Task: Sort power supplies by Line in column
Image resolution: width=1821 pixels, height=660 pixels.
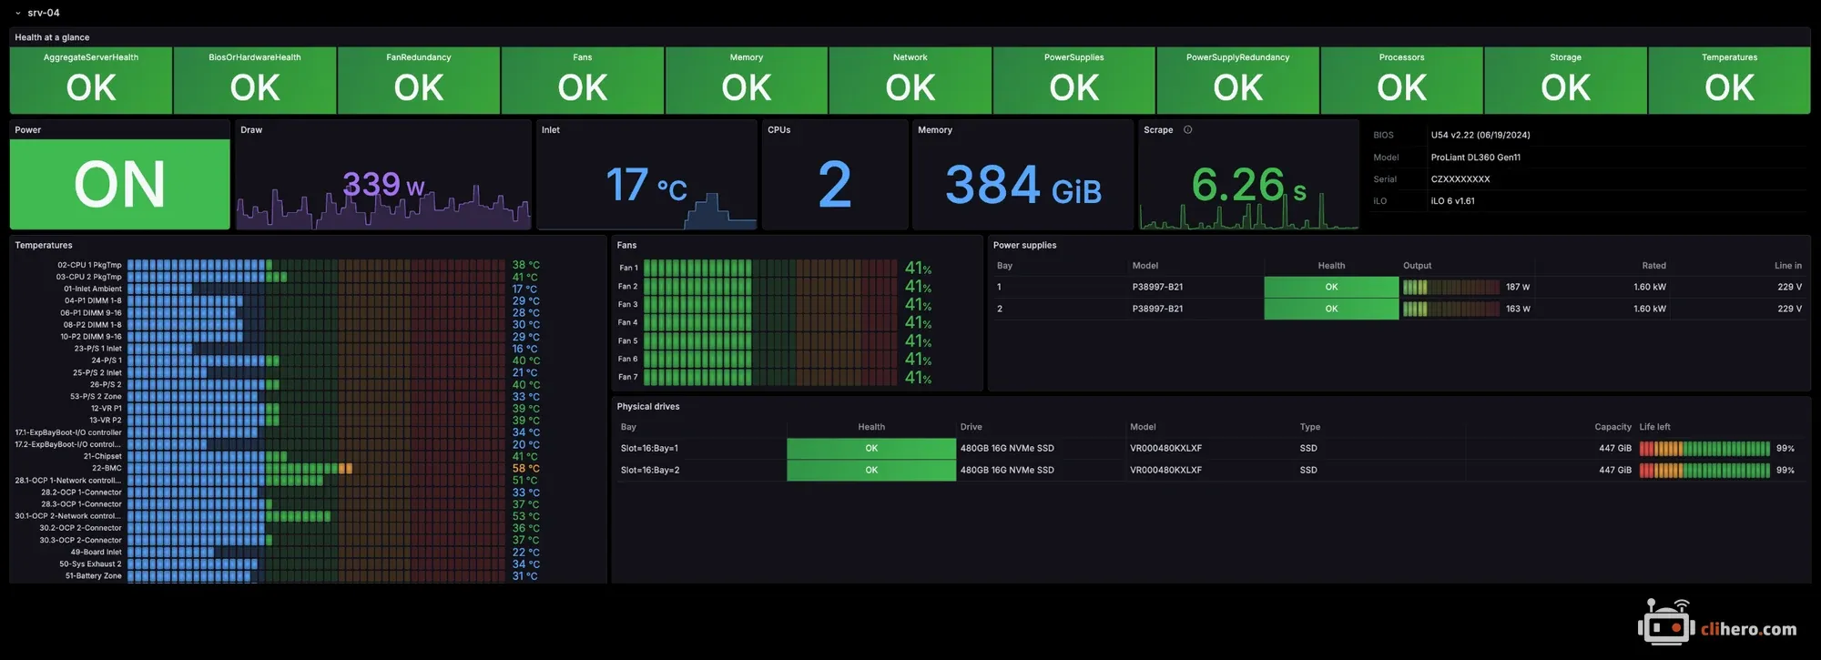Action: click(x=1787, y=266)
